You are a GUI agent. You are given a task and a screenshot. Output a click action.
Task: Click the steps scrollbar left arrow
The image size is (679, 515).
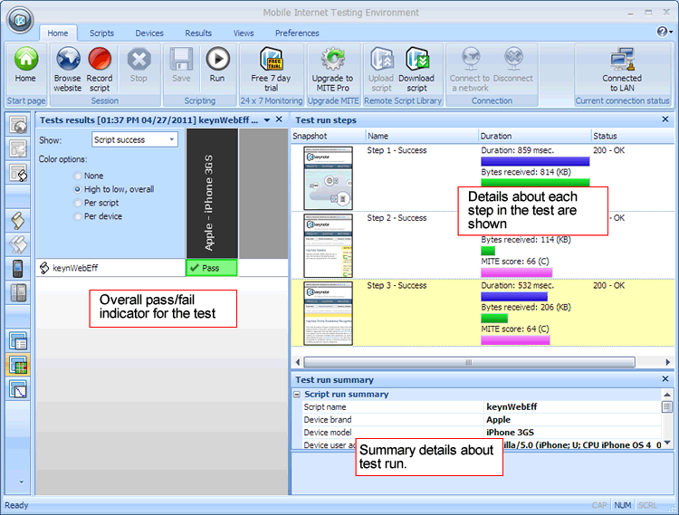(298, 362)
